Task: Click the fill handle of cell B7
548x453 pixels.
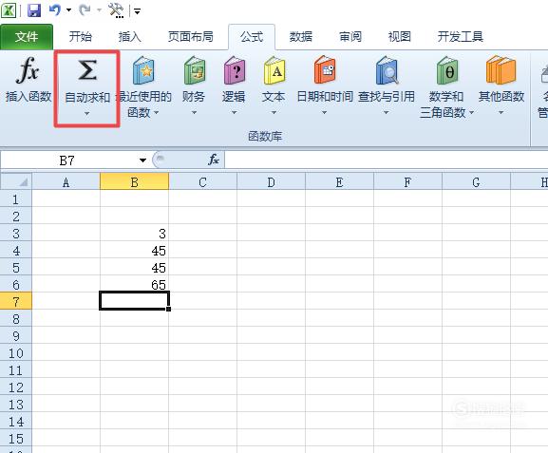Action: point(169,309)
